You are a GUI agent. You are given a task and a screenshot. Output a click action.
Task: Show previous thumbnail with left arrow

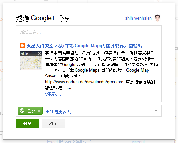(22, 54)
